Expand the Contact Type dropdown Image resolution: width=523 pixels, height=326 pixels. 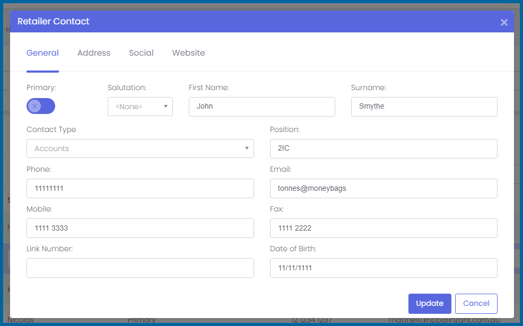coord(140,148)
